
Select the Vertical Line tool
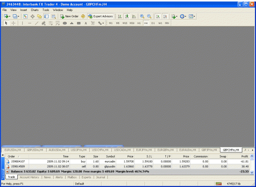click(23, 23)
